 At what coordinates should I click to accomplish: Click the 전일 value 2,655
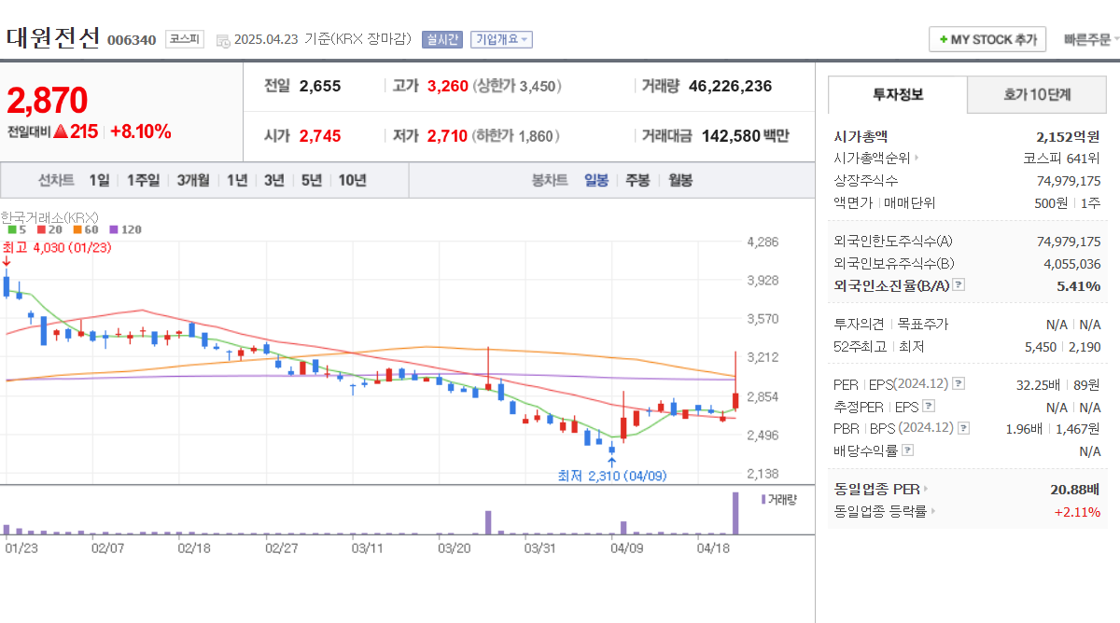coord(320,86)
